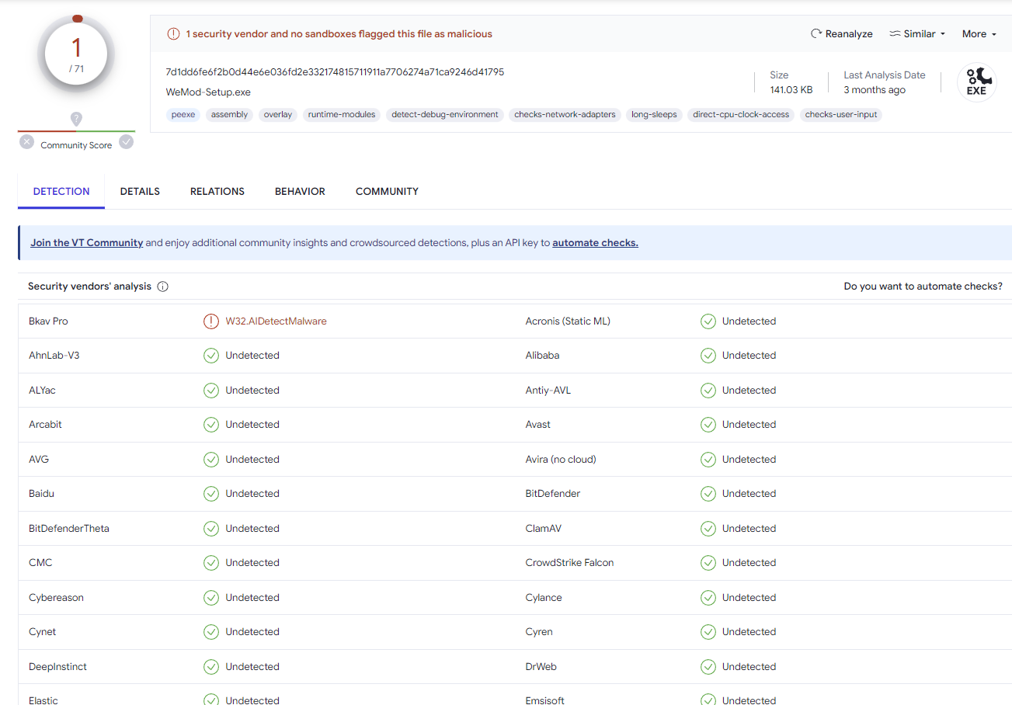Click the WeMod-Setup.exe file name

208,92
